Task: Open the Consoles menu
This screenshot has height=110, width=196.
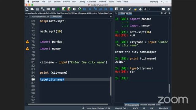Action: pos(92,2)
